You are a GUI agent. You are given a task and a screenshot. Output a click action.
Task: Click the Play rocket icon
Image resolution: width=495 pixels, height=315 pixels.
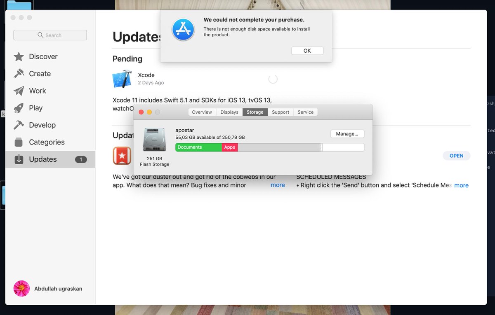(19, 108)
